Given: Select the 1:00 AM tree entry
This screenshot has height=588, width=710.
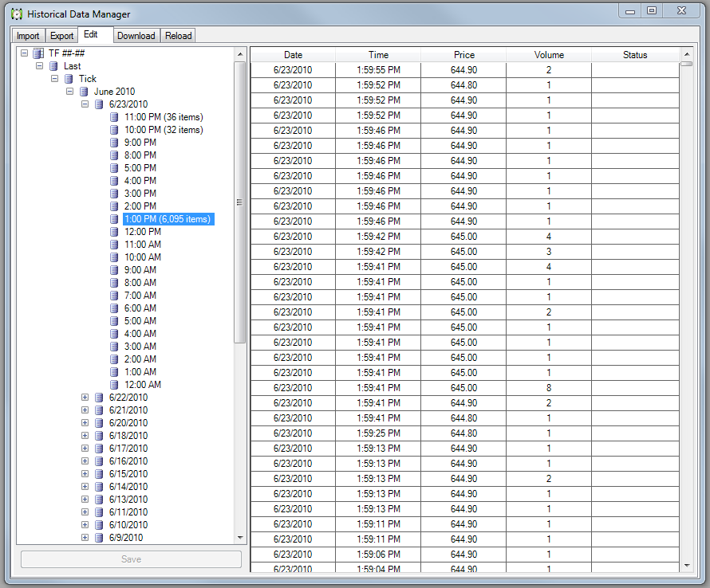Looking at the screenshot, I should [140, 372].
